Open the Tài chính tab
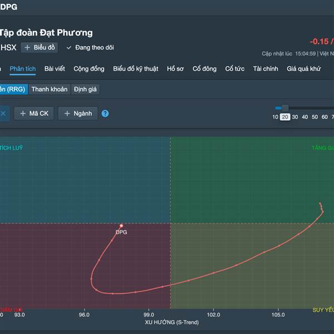 point(266,68)
